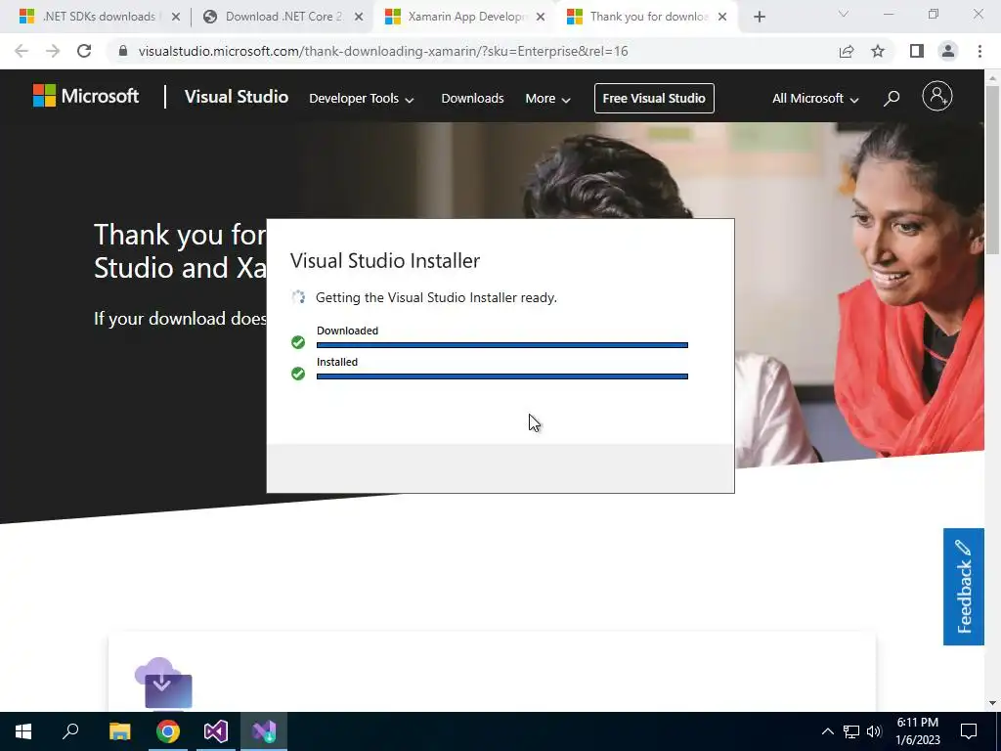Viewport: 1001px width, 751px height.
Task: Open Chrome's three-dot menu
Action: pyautogui.click(x=979, y=51)
